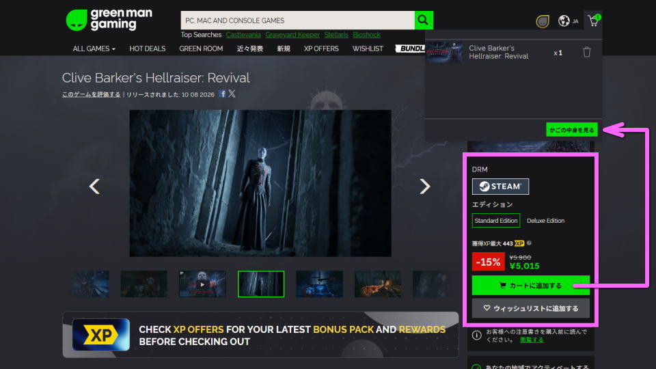Open the 新規 menu item
This screenshot has width=656, height=369.
(283, 49)
